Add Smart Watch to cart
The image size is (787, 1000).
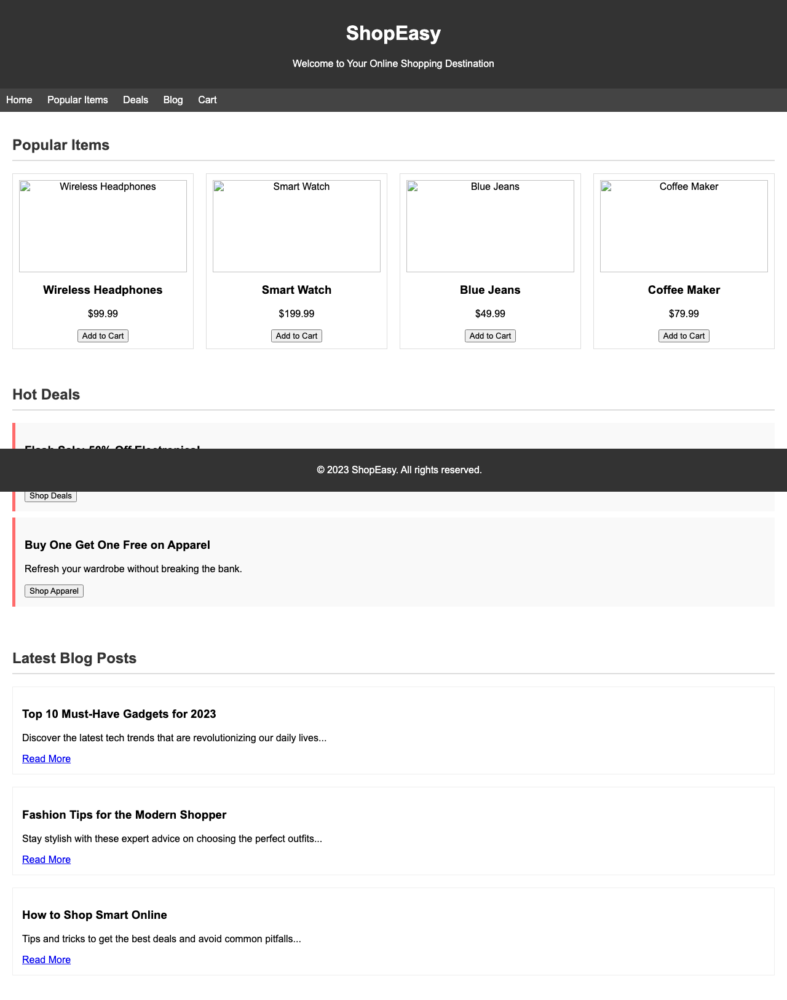coord(296,336)
